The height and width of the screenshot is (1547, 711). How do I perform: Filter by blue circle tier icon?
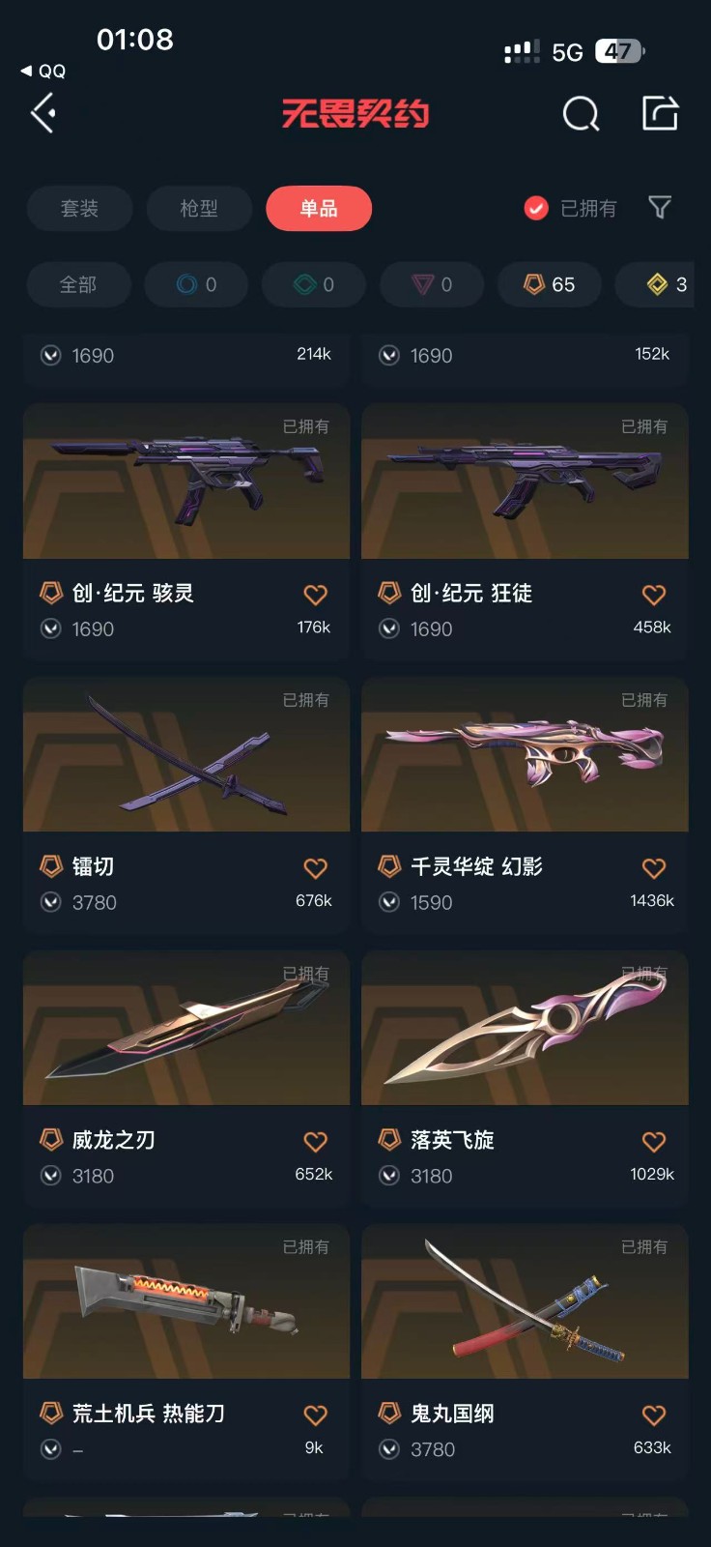pos(196,284)
